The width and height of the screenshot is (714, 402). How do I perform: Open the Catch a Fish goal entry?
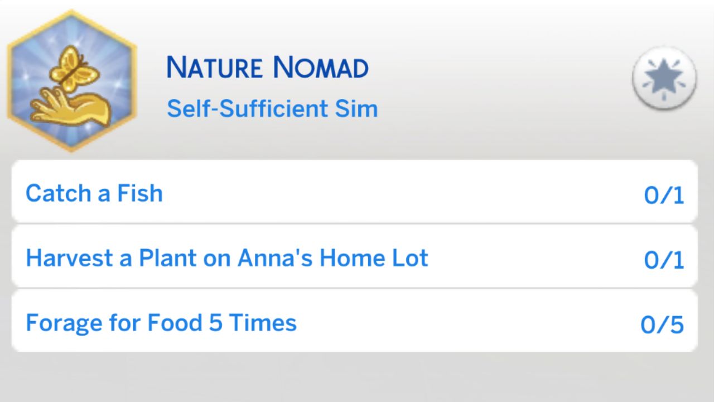[94, 193]
